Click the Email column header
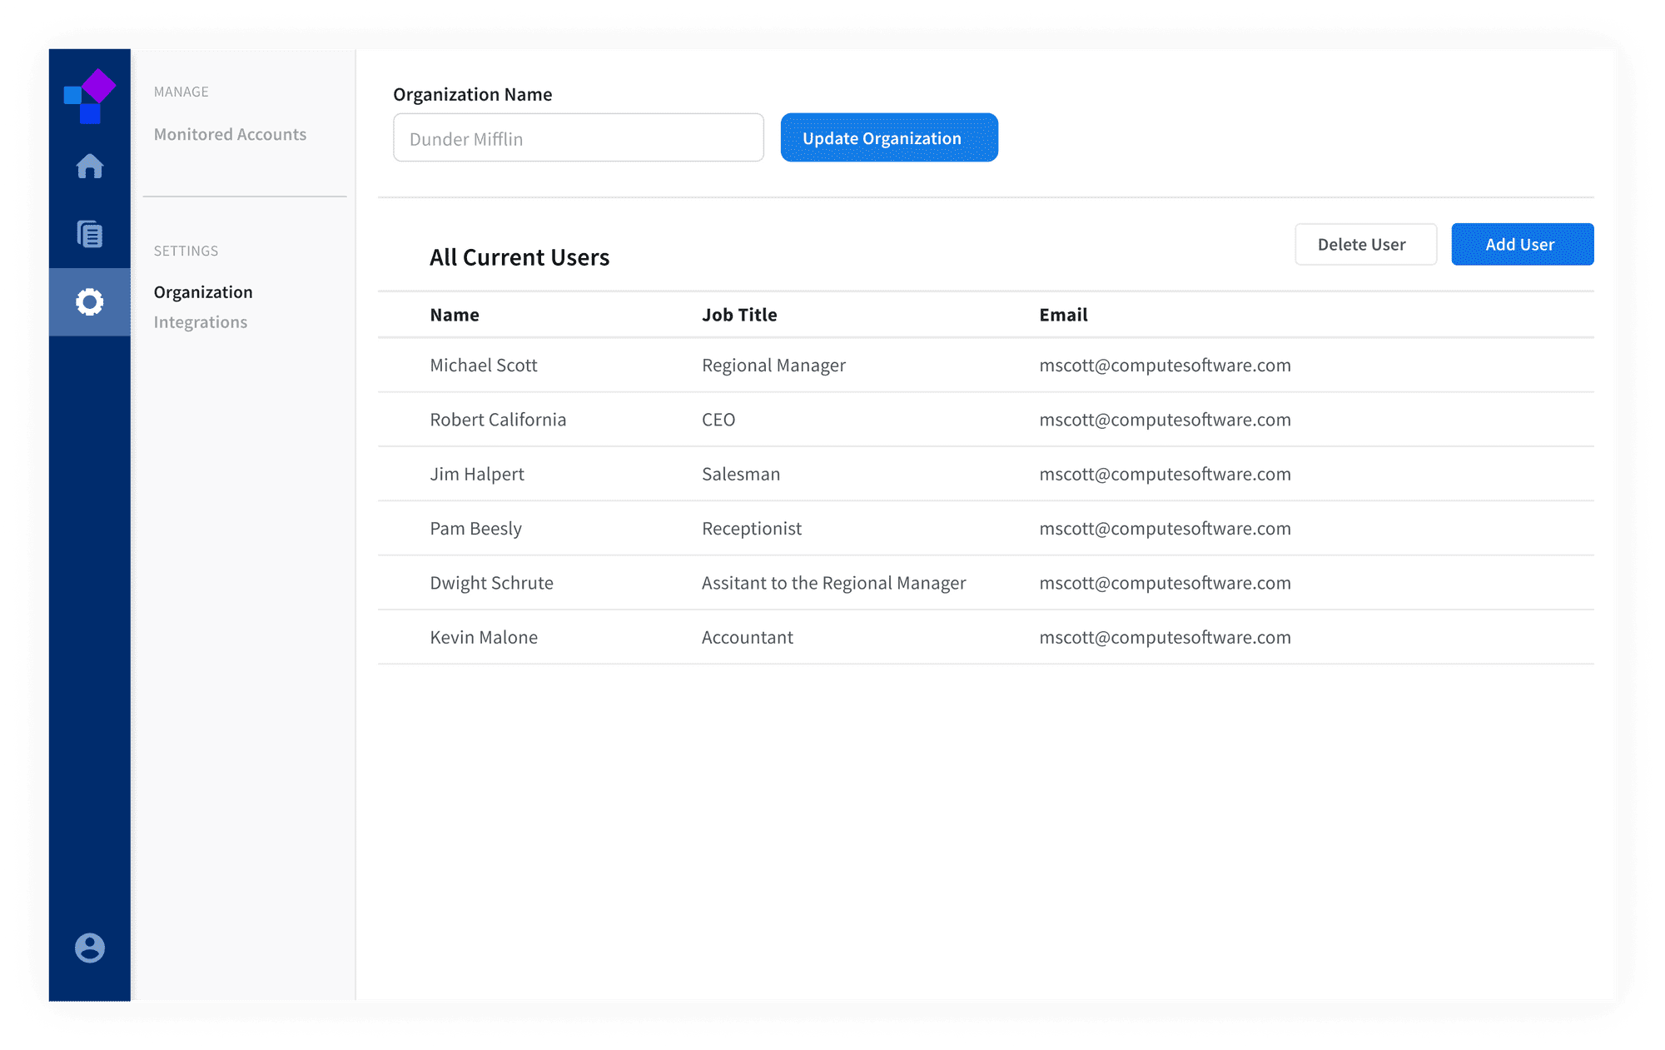The image size is (1665, 1050). tap(1063, 315)
